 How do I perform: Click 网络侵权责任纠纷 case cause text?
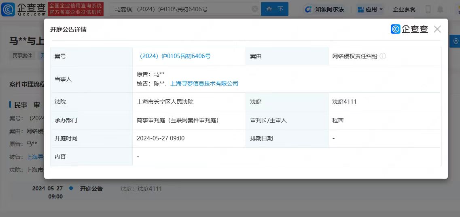pyautogui.click(x=355, y=56)
